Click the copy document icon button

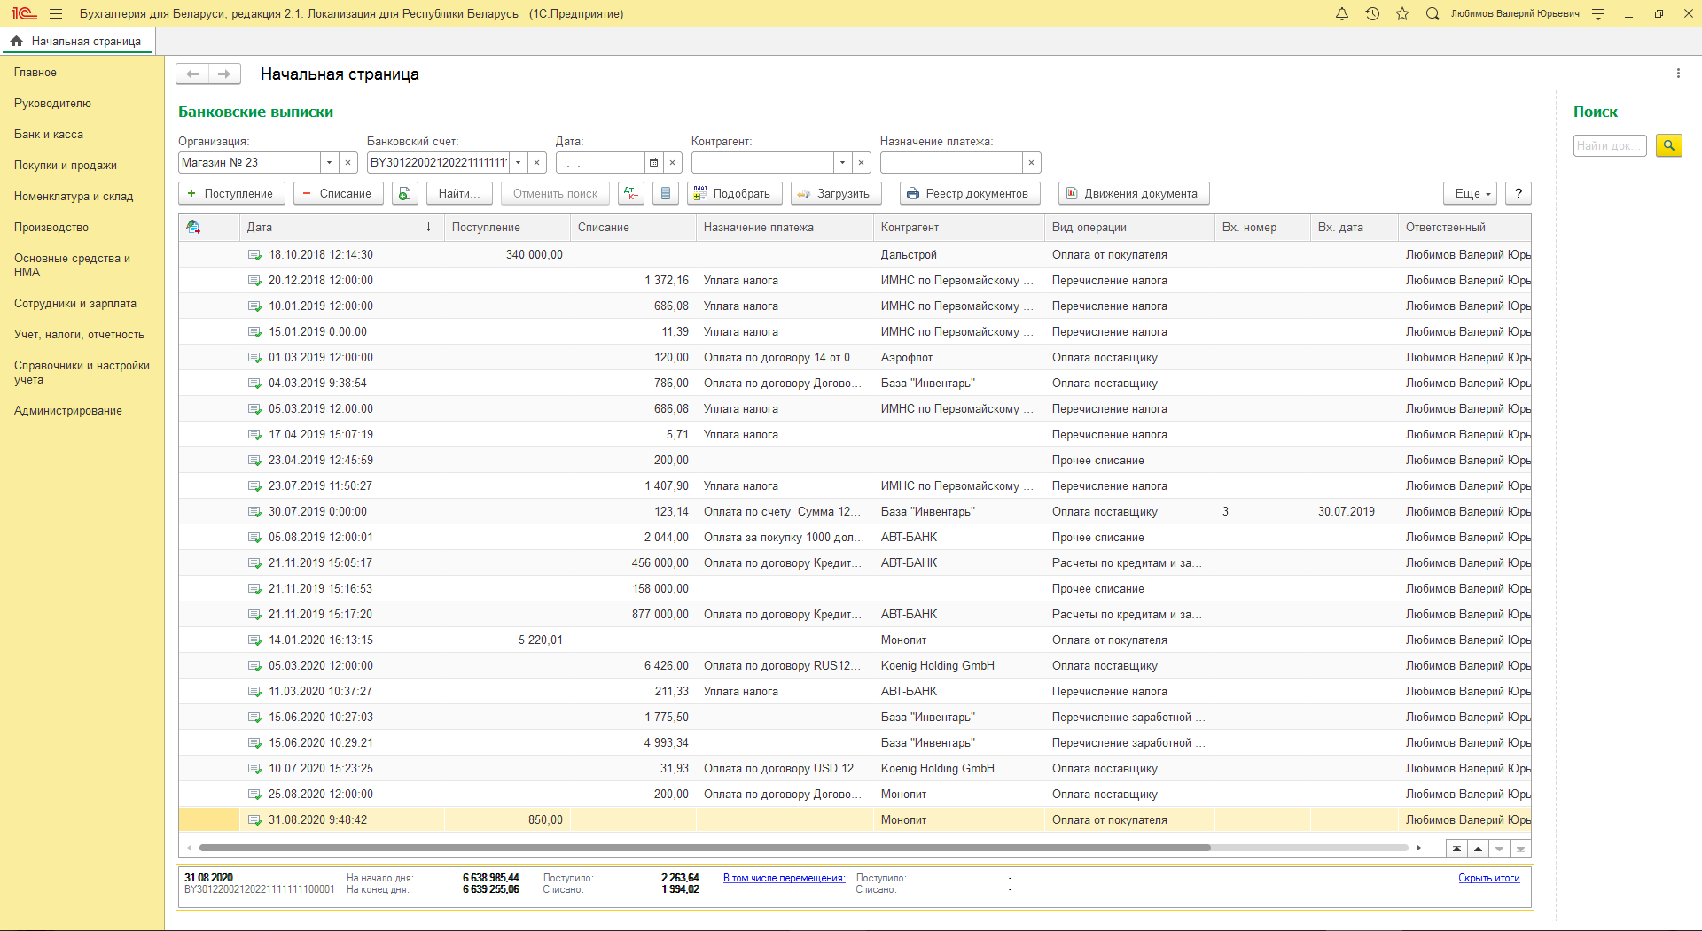click(405, 194)
